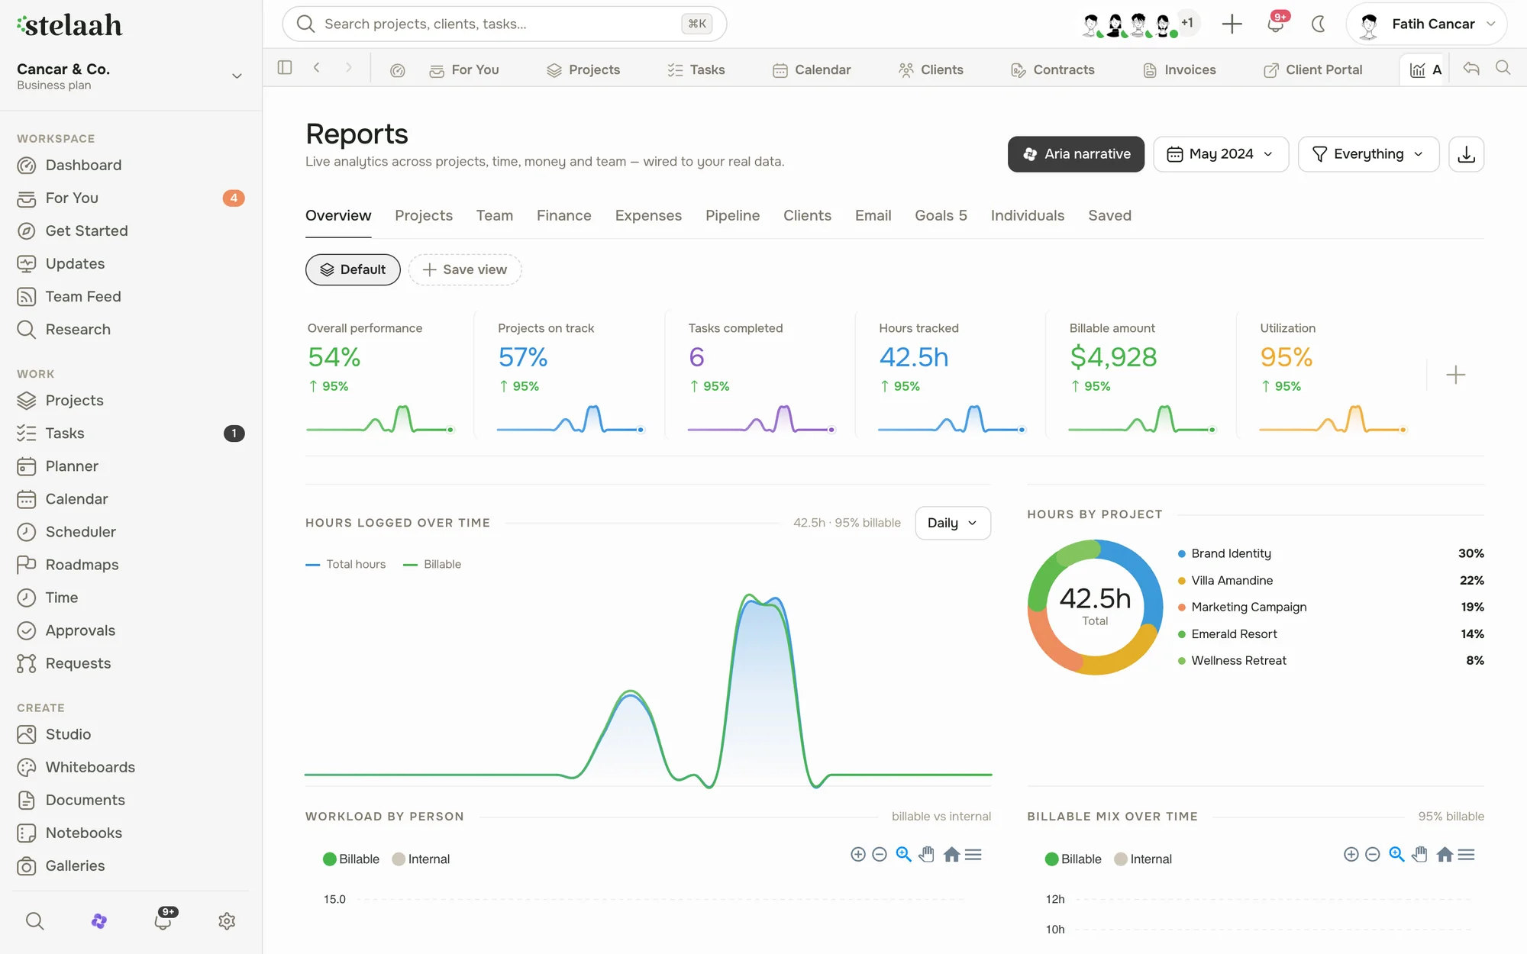Image resolution: width=1527 pixels, height=954 pixels.
Task: Toggle the sidebar panel icon
Action: pyautogui.click(x=285, y=68)
